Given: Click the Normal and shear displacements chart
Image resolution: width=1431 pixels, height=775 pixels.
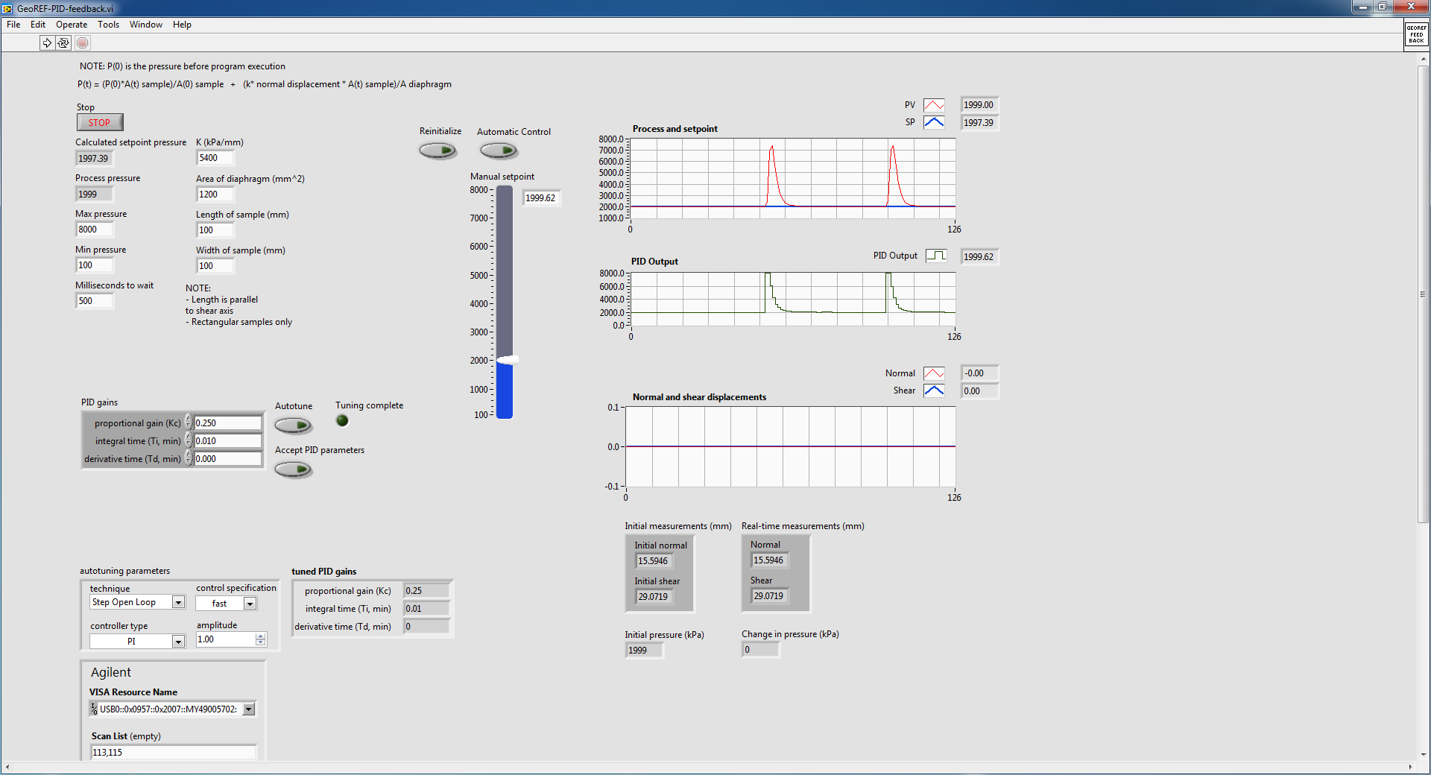Looking at the screenshot, I should coord(791,446).
